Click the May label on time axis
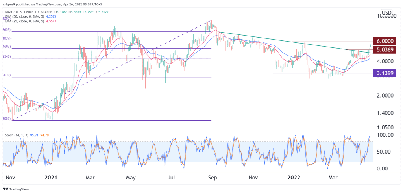 click(x=131, y=178)
